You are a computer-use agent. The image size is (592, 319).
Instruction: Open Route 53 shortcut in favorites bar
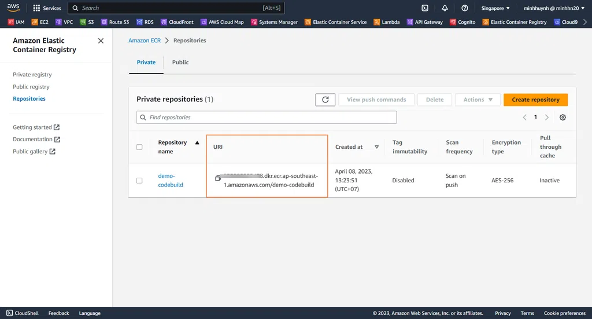pos(115,22)
